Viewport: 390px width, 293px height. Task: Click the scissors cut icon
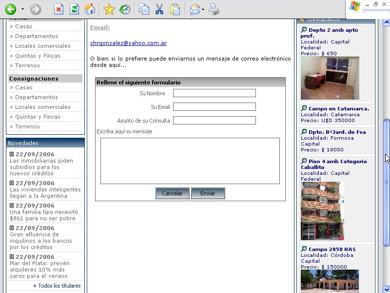(159, 9)
